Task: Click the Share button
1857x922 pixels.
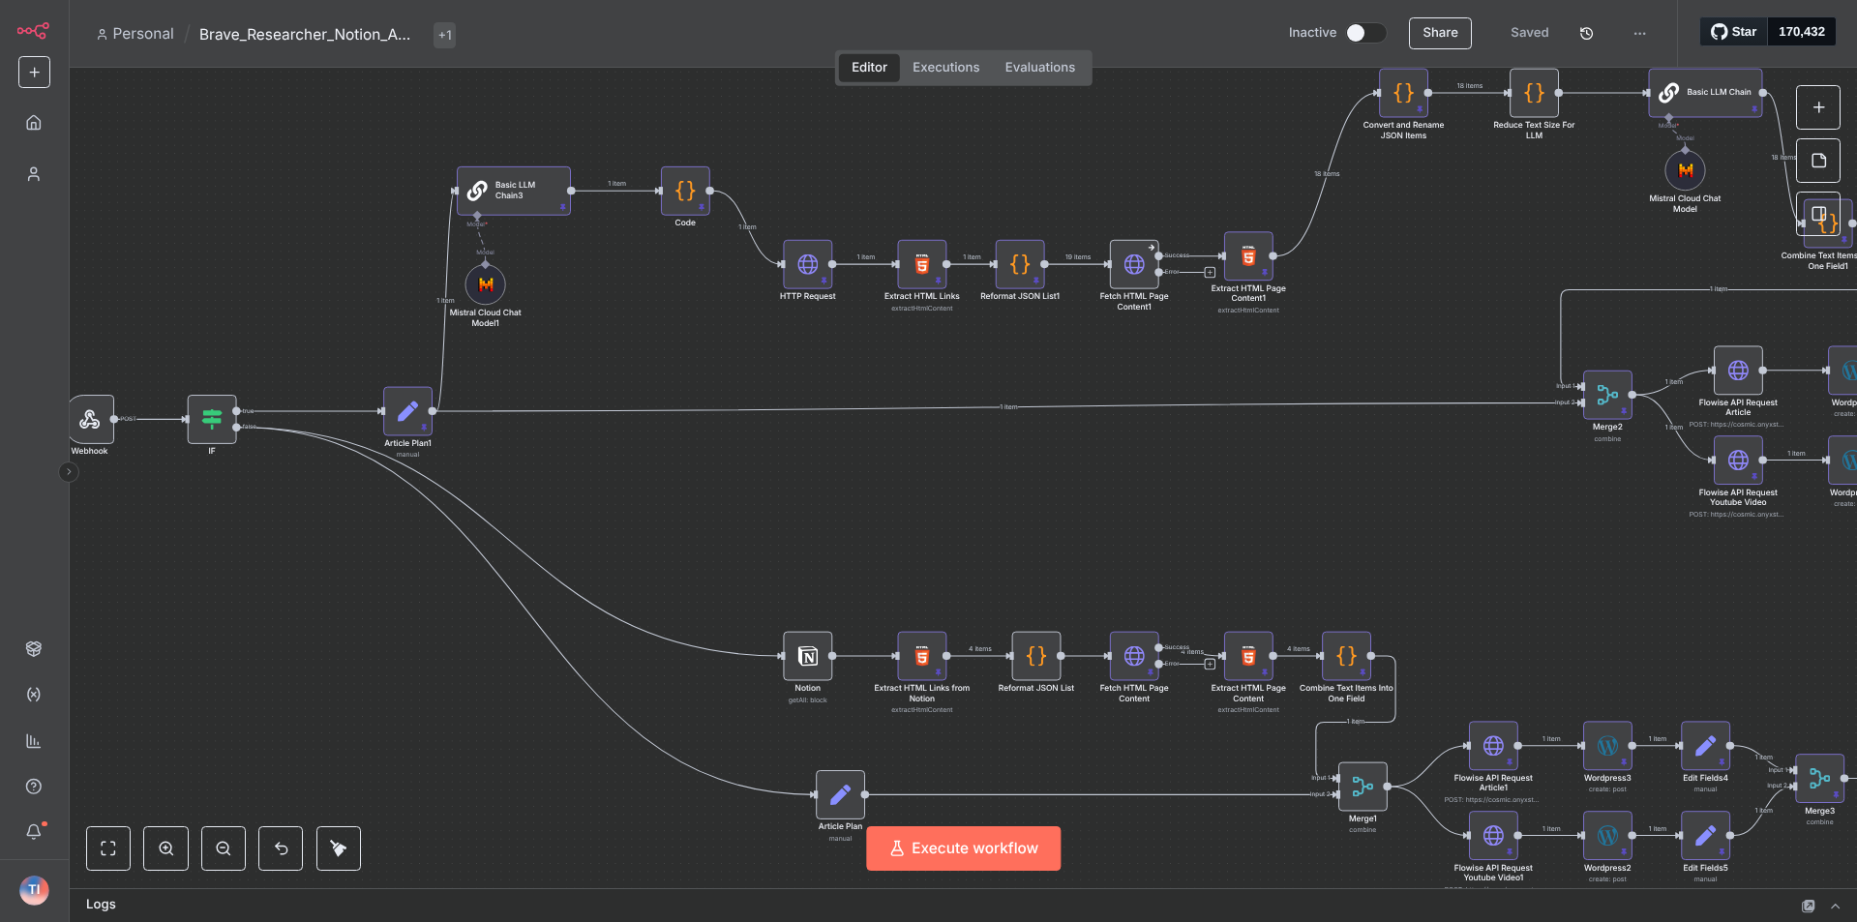Action: 1439,33
